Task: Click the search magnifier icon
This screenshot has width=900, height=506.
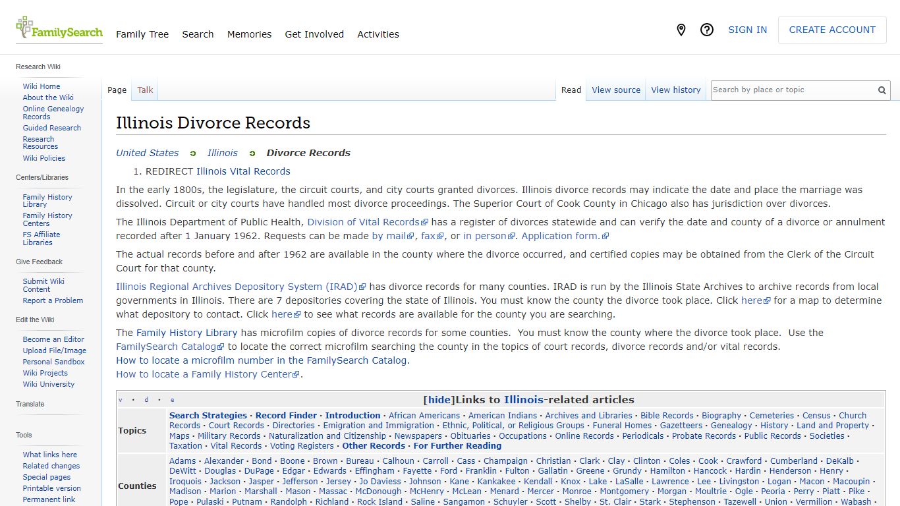Action: coord(882,90)
